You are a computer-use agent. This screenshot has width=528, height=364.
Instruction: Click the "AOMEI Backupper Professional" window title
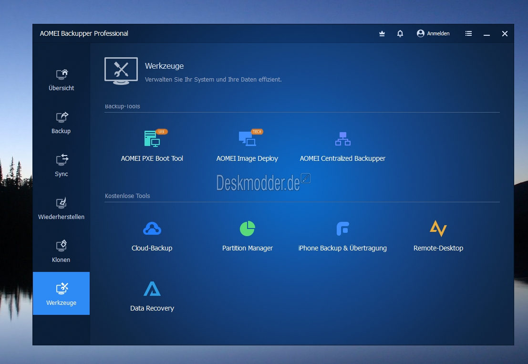point(84,33)
